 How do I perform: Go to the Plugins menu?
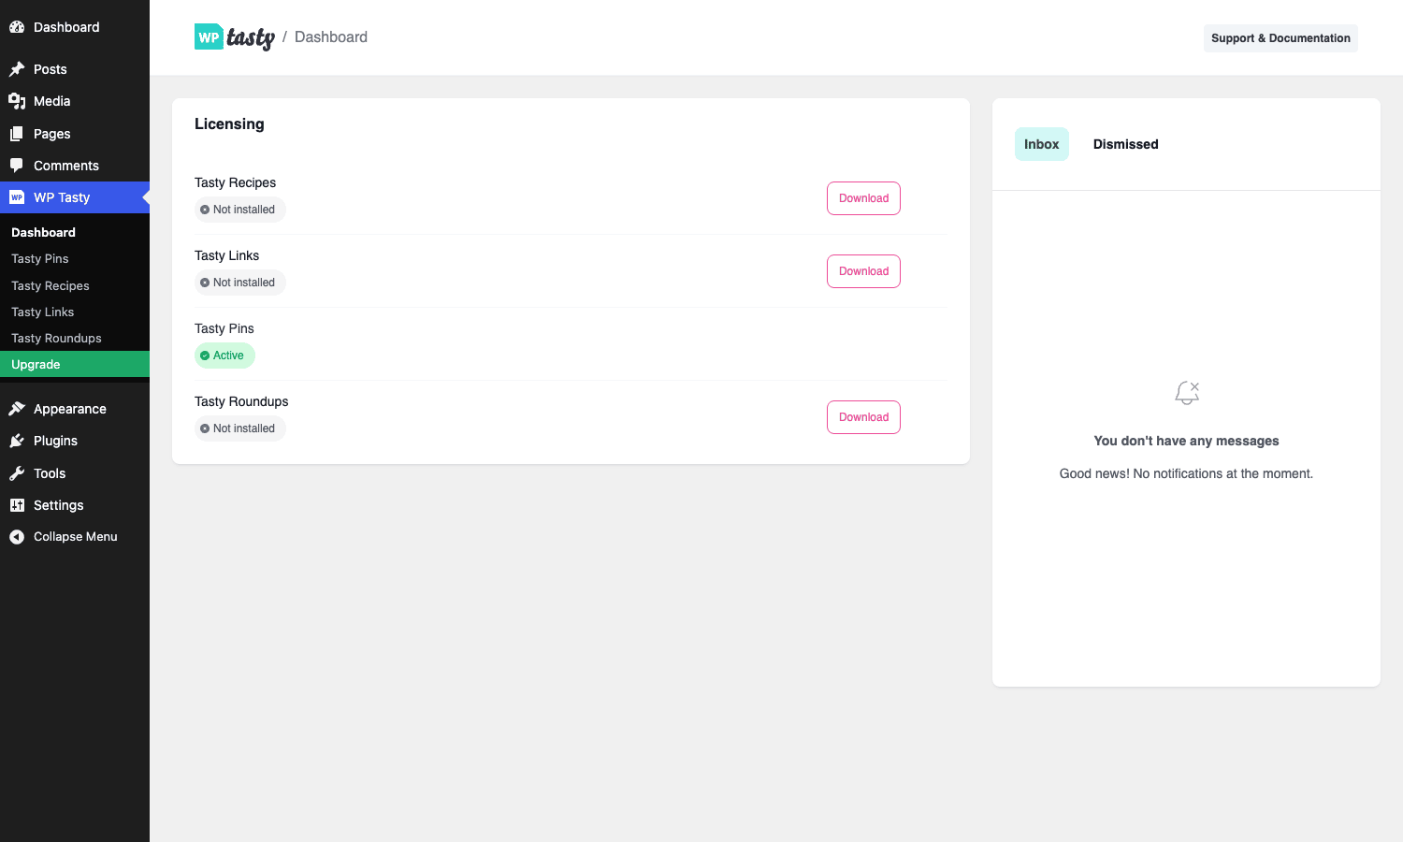[75, 441]
